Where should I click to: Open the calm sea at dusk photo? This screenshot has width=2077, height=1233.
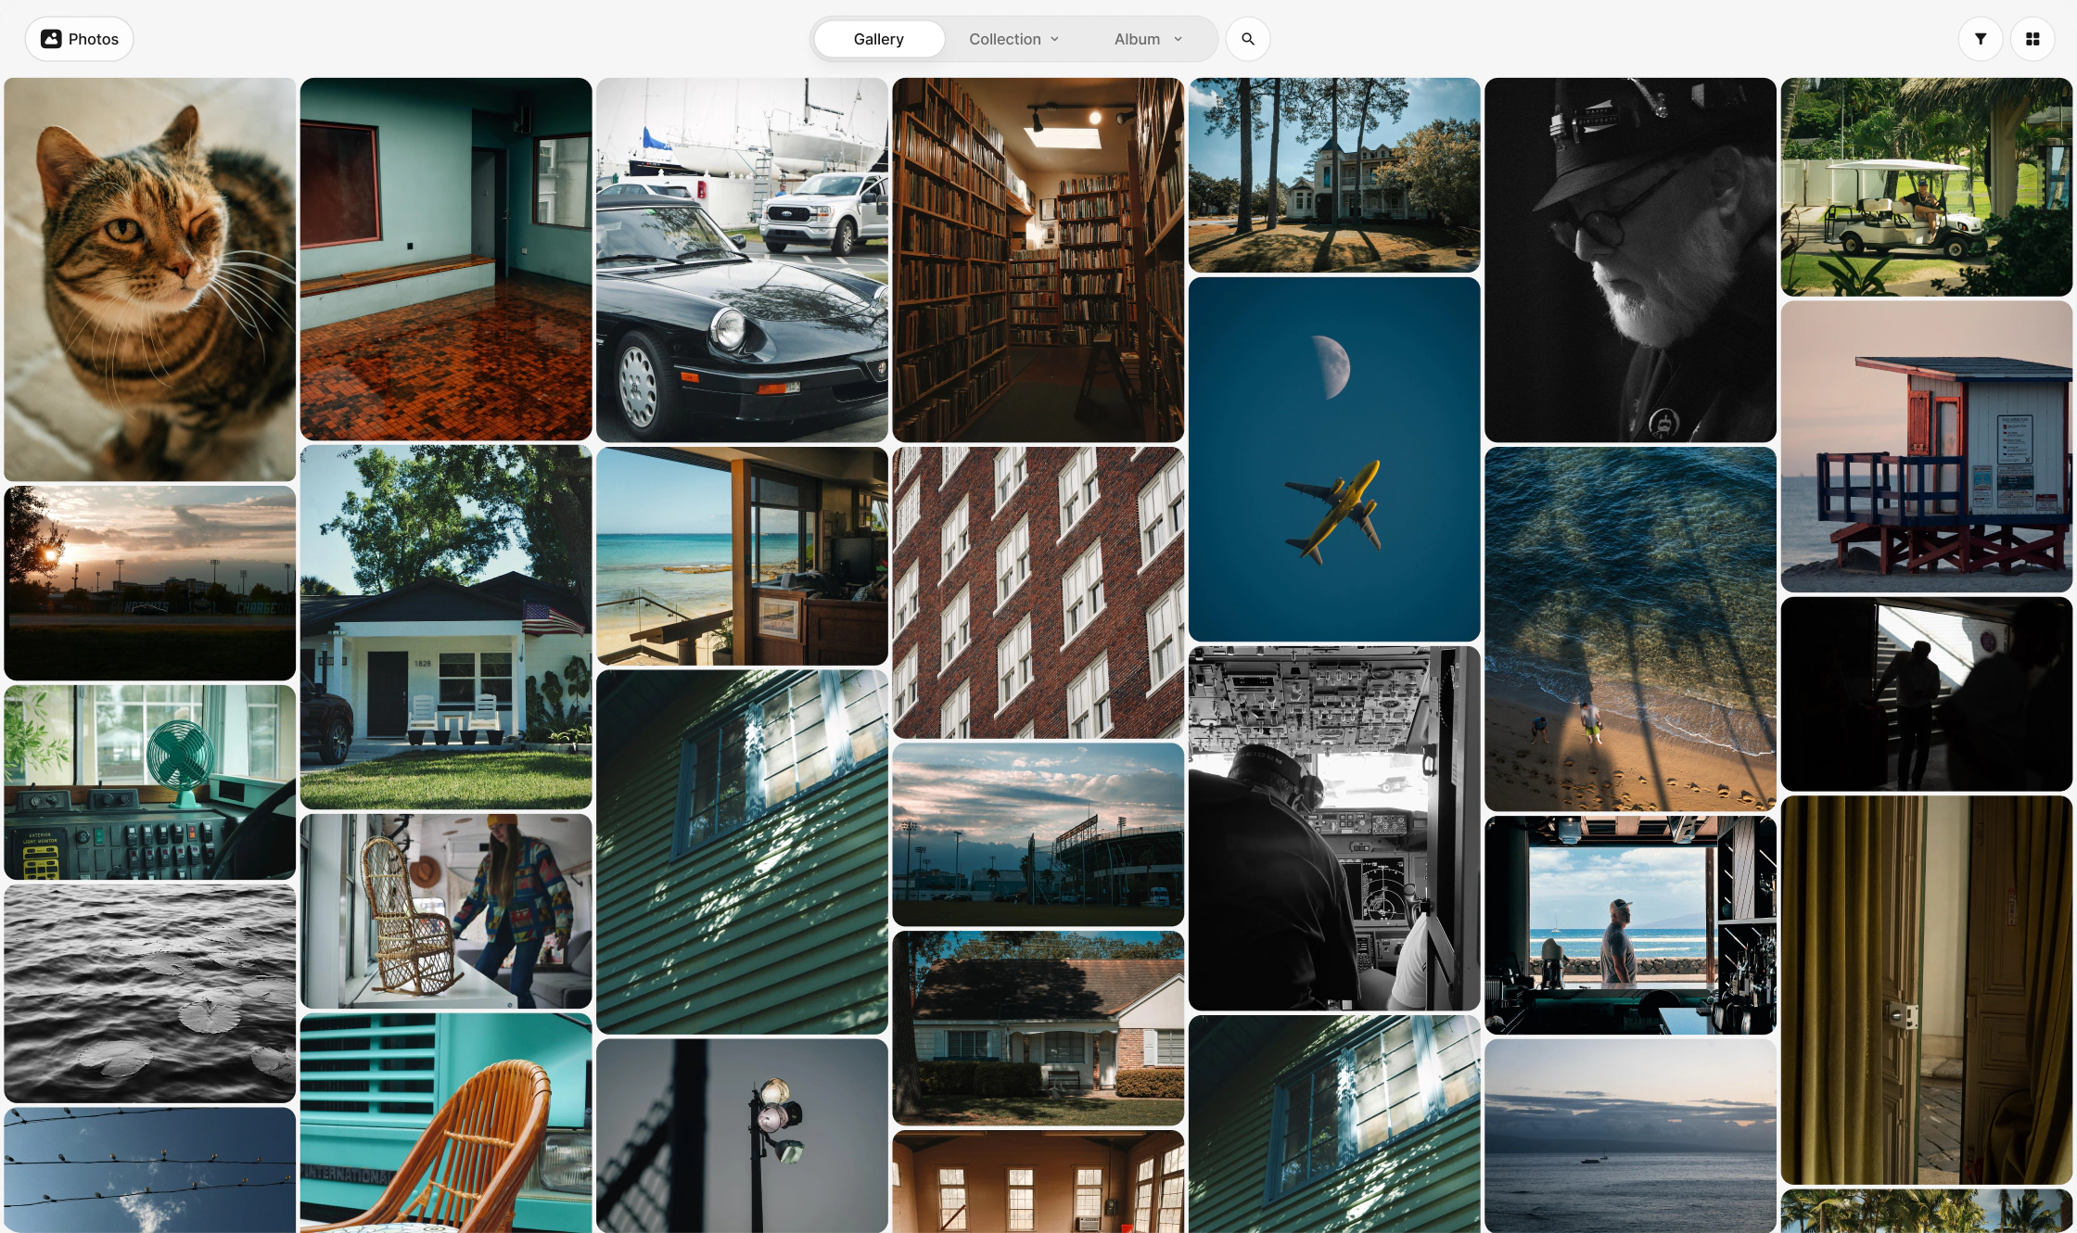1630,1136
